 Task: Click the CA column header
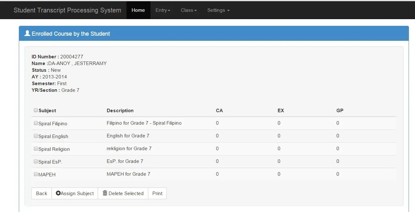(x=219, y=111)
